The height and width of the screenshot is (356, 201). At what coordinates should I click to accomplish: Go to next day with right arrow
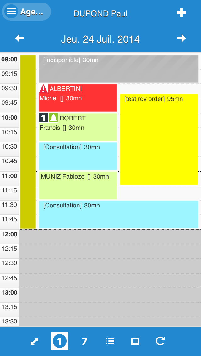coord(182,38)
